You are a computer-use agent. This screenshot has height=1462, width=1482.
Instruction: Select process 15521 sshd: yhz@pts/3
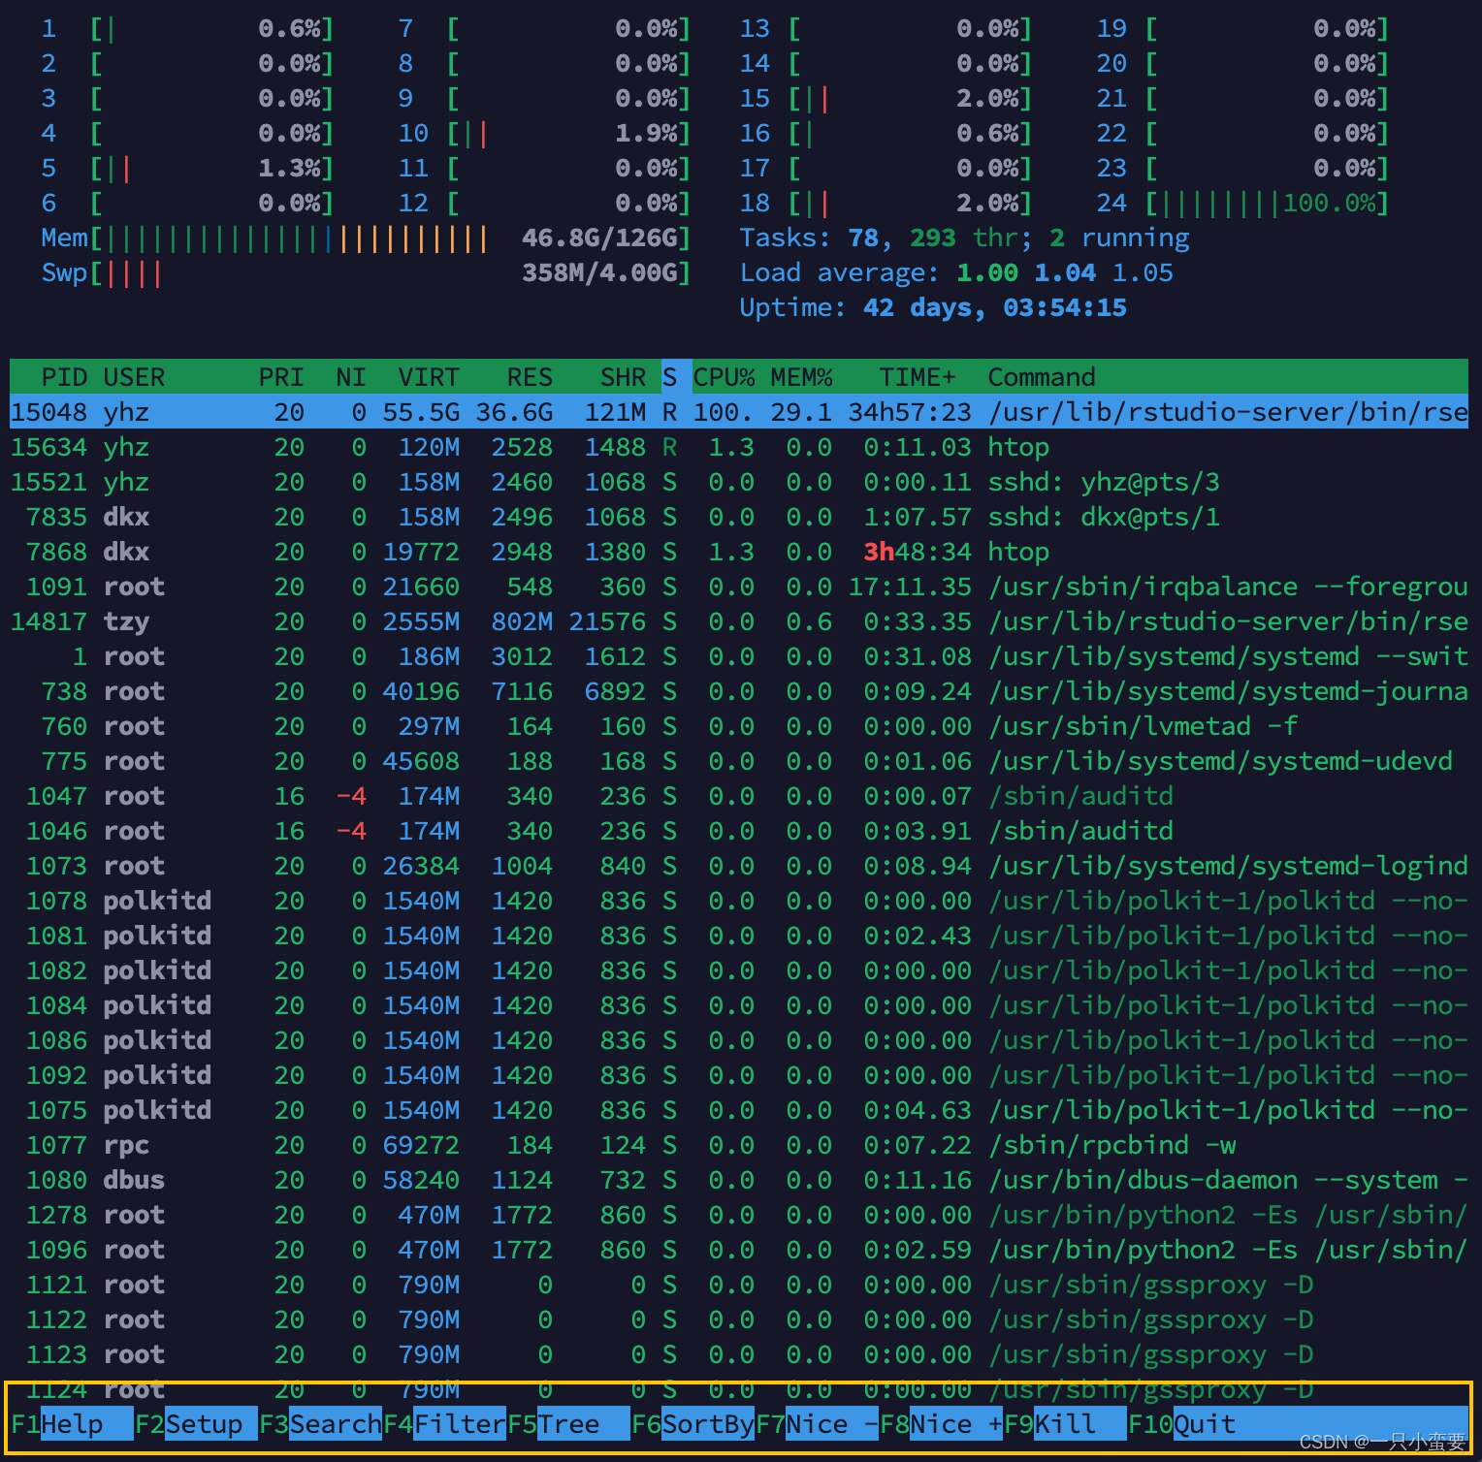point(739,482)
